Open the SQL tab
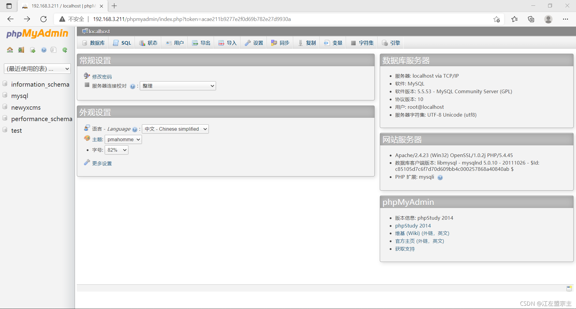This screenshot has height=309, width=576. 122,43
